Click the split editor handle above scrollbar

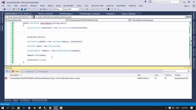(x=190, y=23)
